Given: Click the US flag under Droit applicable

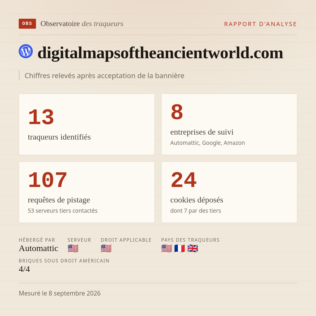Looking at the screenshot, I should pos(106,248).
